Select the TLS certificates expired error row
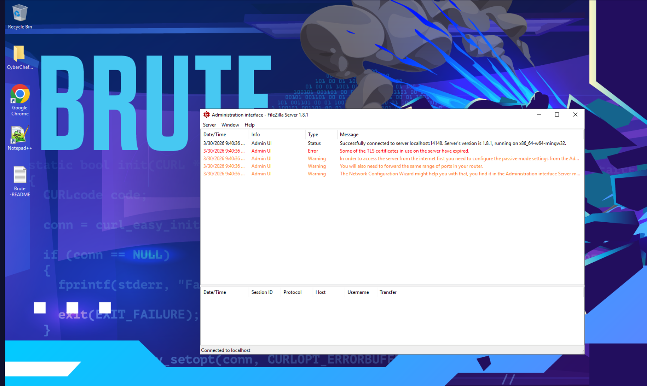 coord(404,151)
